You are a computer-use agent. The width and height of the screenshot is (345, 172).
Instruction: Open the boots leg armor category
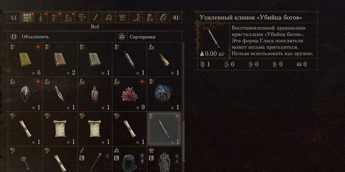136,18
